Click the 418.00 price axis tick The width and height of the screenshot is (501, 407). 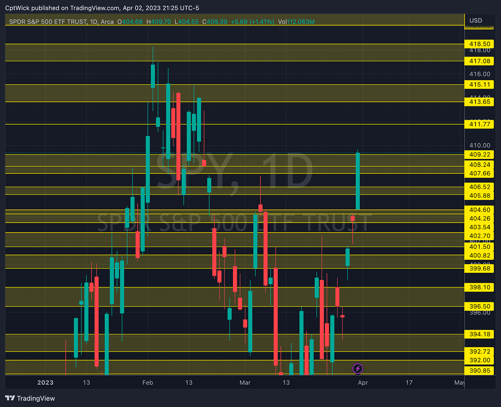pos(480,50)
